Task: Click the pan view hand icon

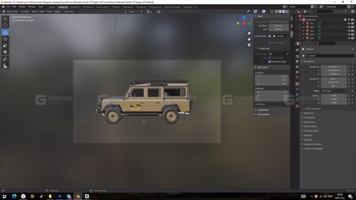Action: point(249,39)
